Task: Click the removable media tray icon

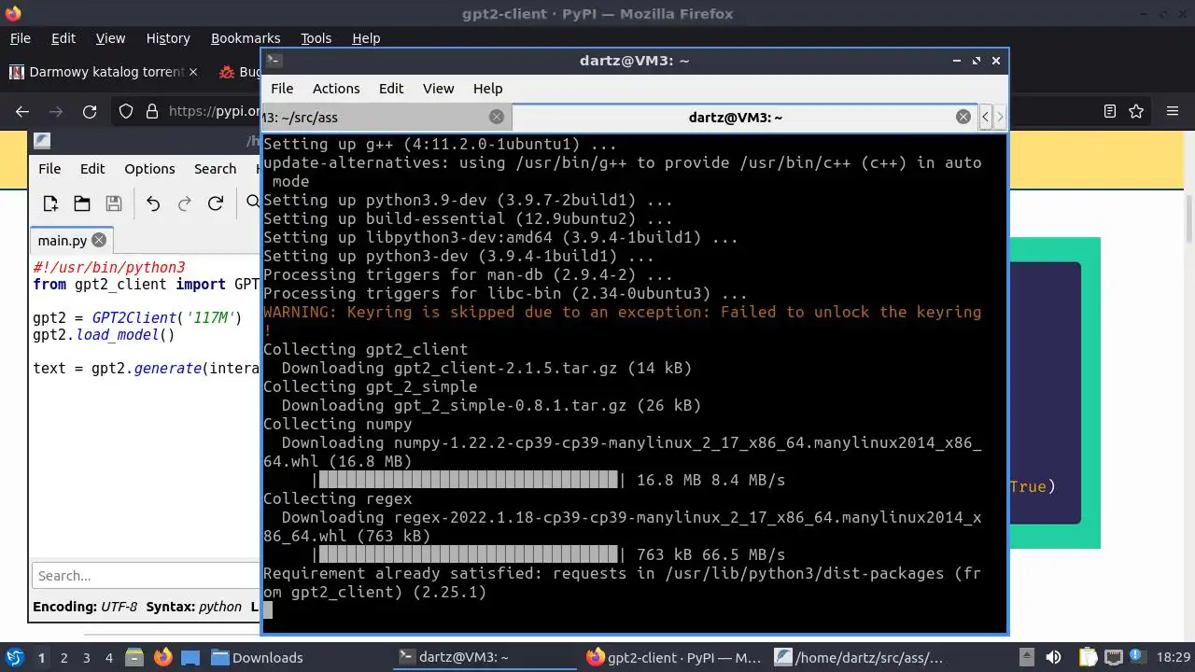Action: [1026, 657]
